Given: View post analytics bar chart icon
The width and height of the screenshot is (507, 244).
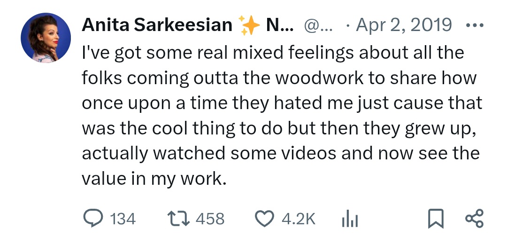Looking at the screenshot, I should coord(349,218).
